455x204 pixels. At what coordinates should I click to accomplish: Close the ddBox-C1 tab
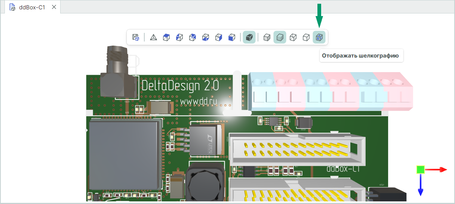[x=54, y=7]
